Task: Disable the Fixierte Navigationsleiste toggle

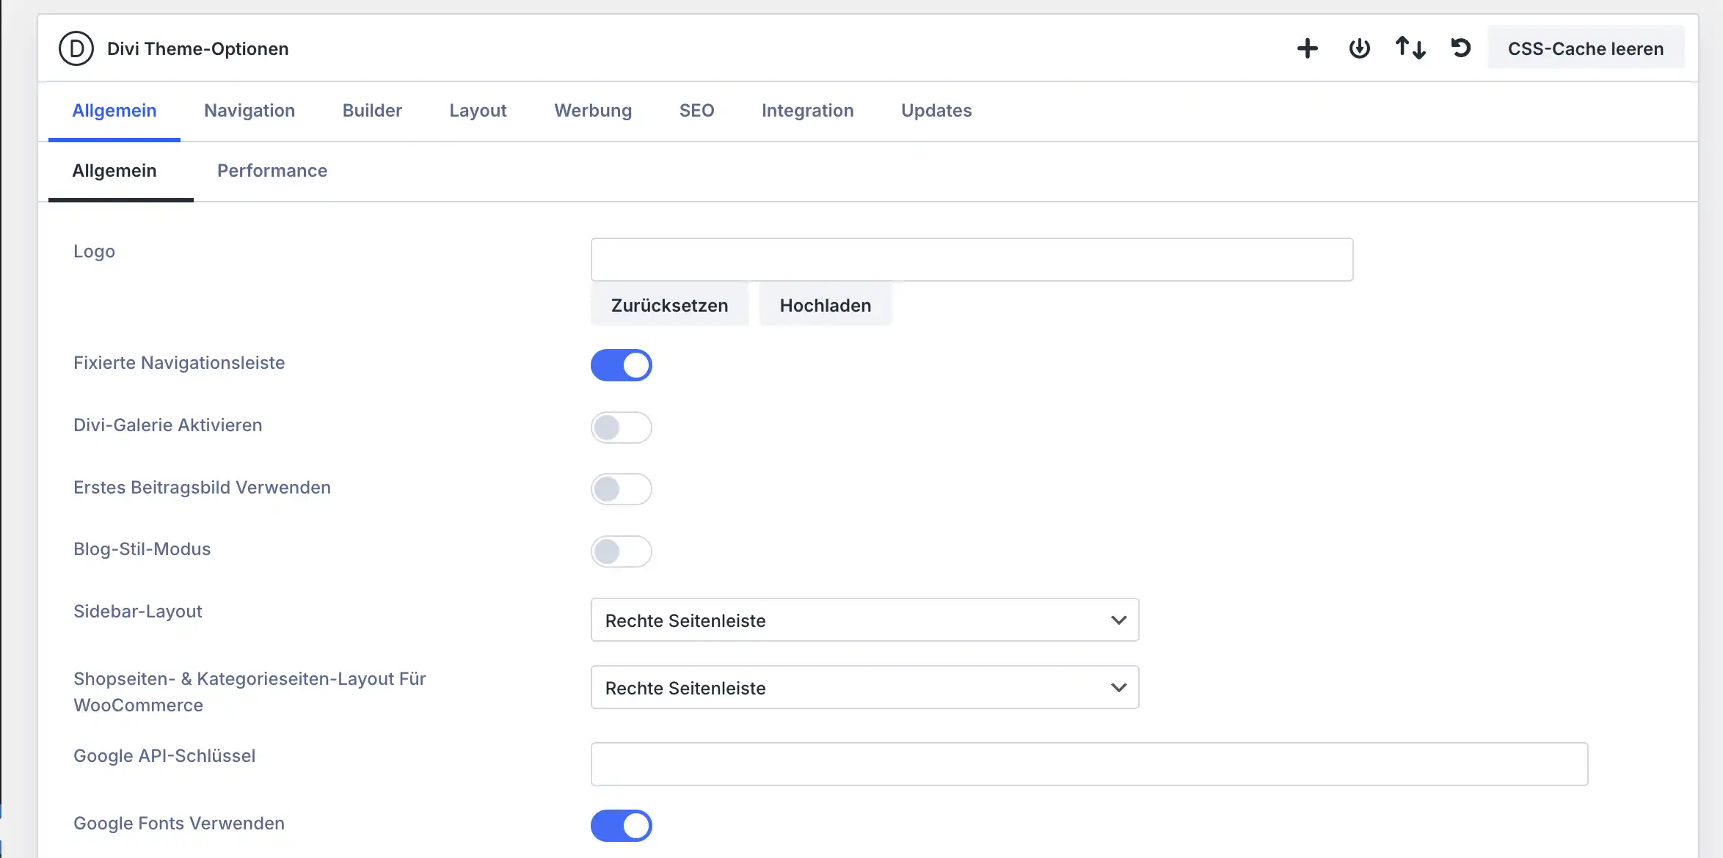Action: click(621, 365)
